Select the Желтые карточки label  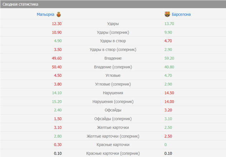[x=113, y=127]
